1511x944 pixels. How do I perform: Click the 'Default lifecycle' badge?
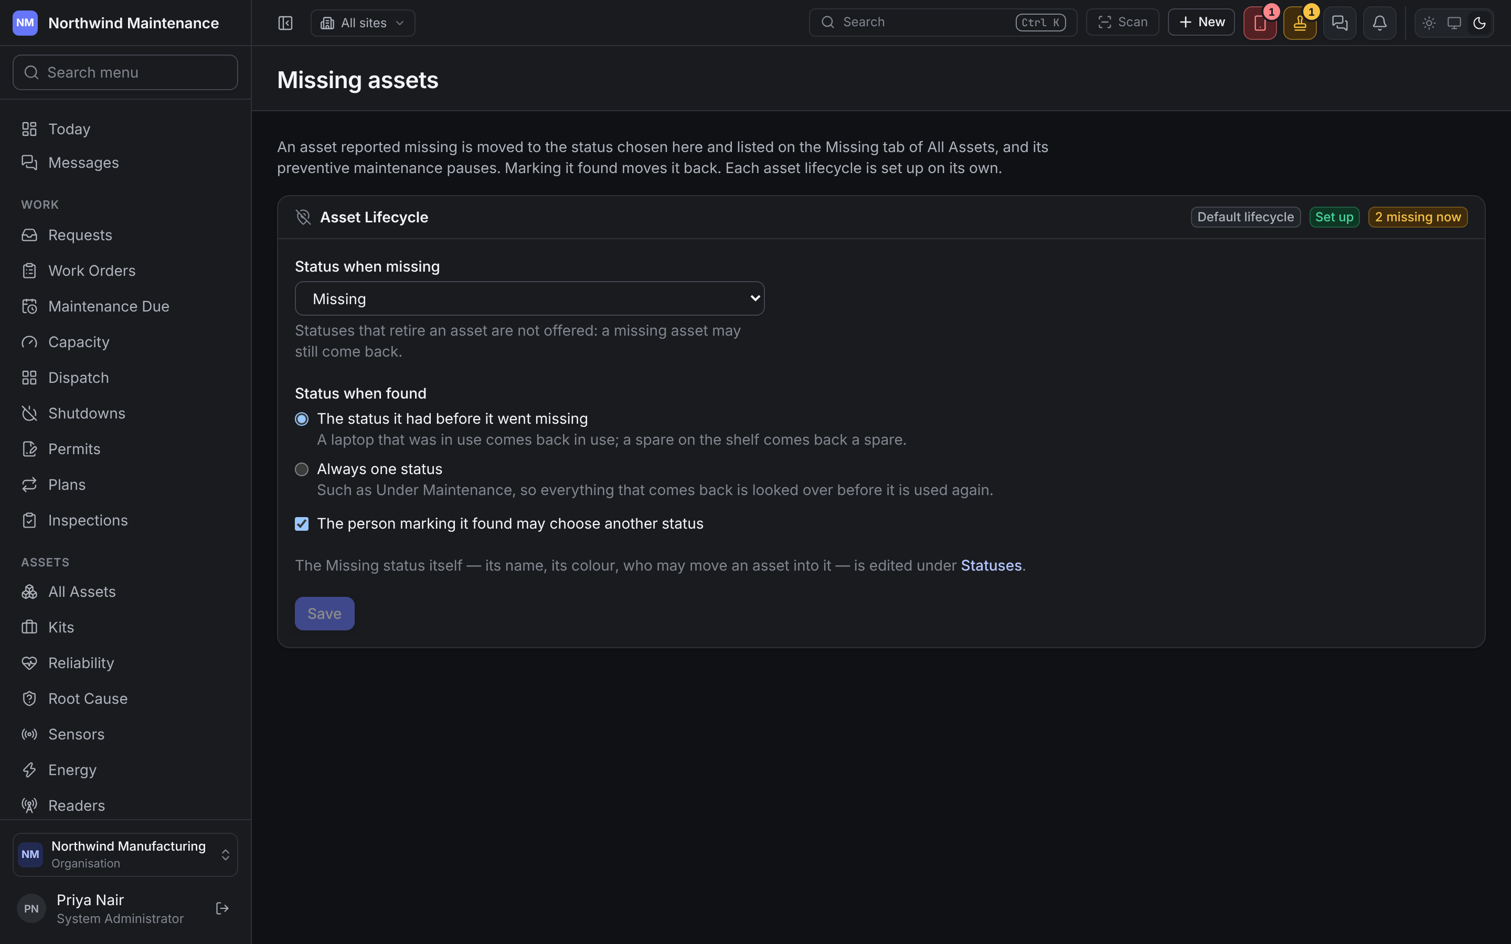pyautogui.click(x=1246, y=217)
